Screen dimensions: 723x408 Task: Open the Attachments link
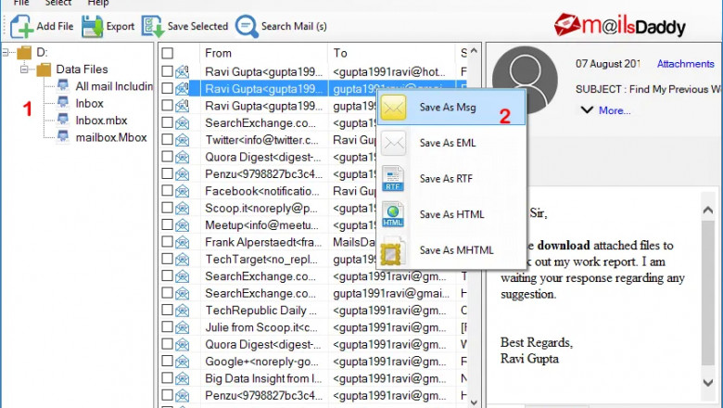point(685,64)
